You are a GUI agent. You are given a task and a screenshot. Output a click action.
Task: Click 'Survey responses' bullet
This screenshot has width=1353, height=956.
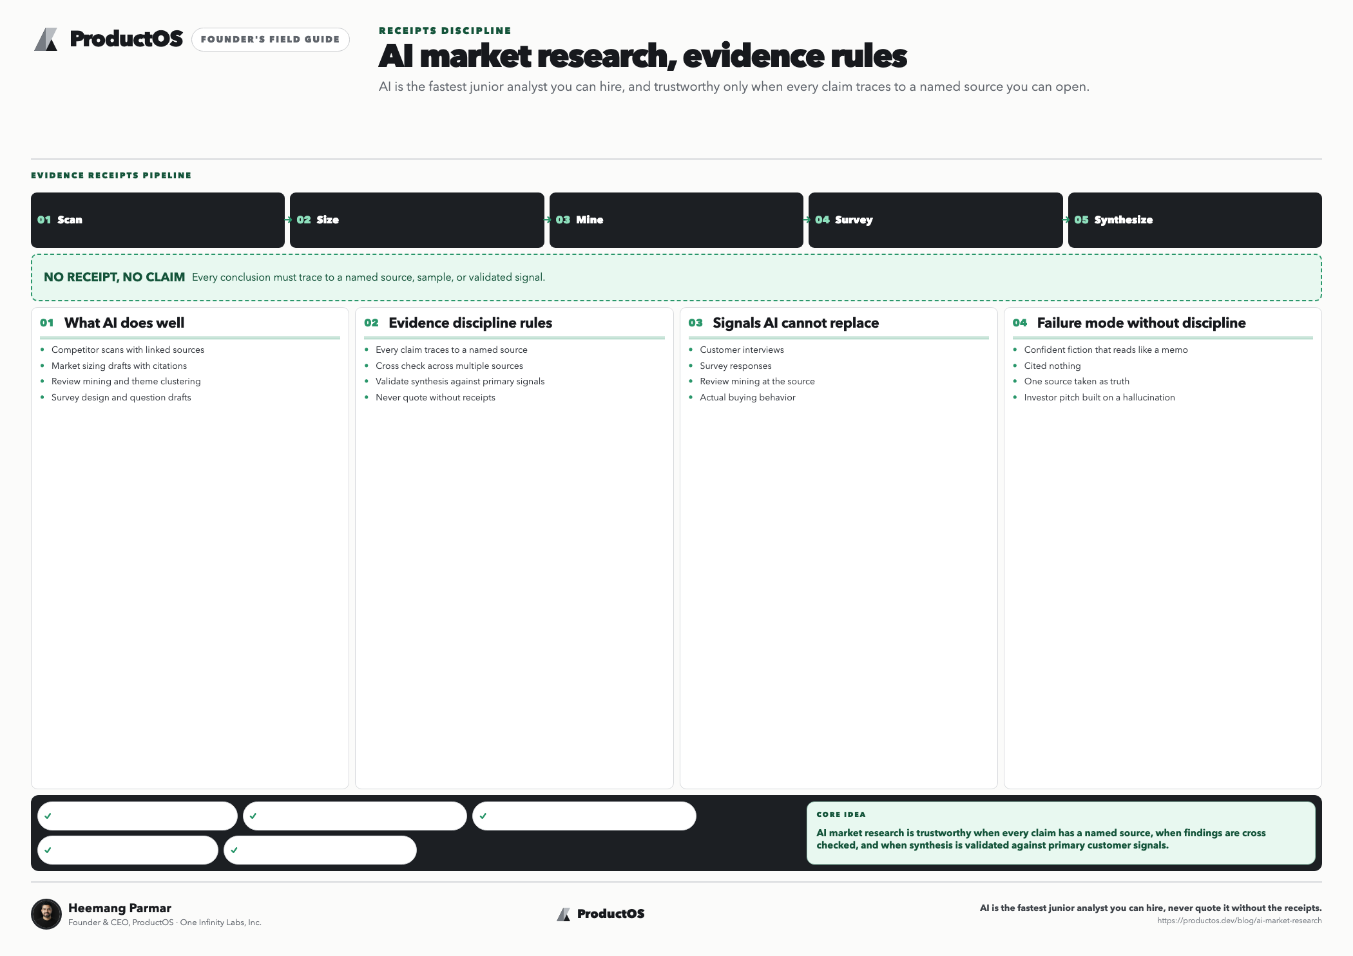(x=736, y=366)
